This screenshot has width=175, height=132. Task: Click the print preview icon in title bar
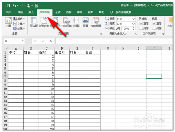(x=37, y=6)
